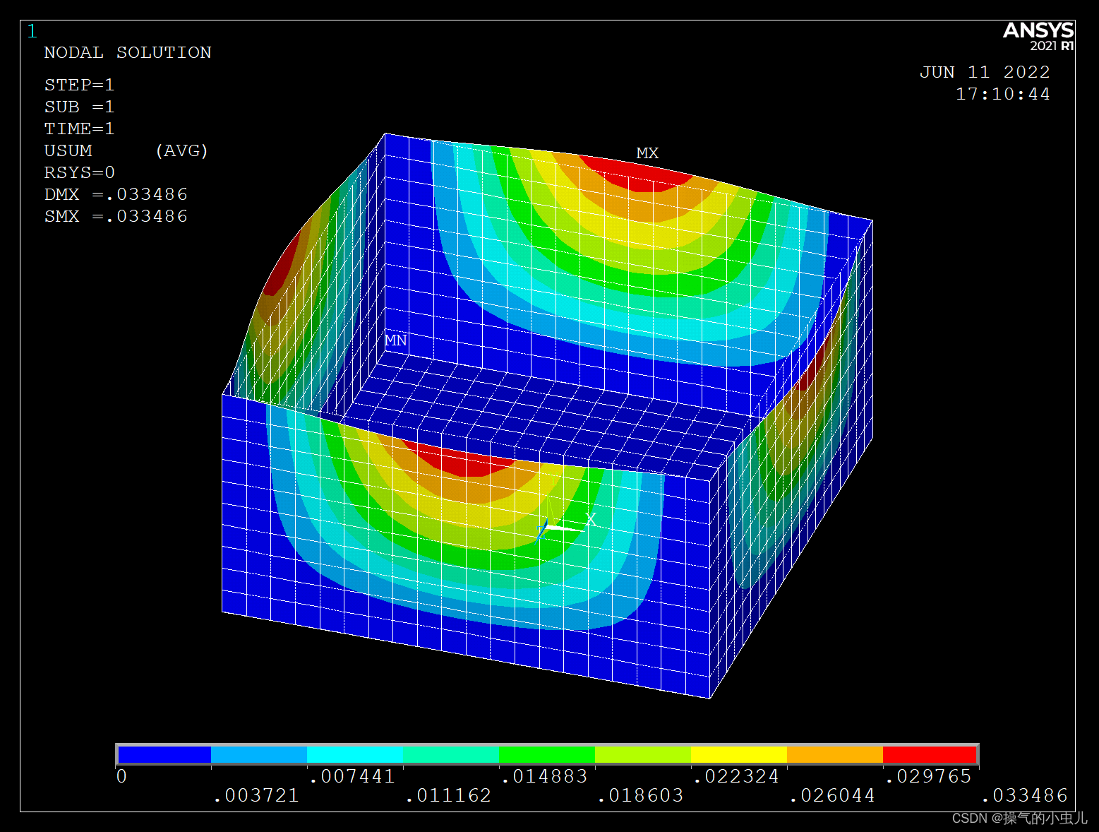Click the MN minimum displacement marker
Screen dimensions: 1099x832
395,340
